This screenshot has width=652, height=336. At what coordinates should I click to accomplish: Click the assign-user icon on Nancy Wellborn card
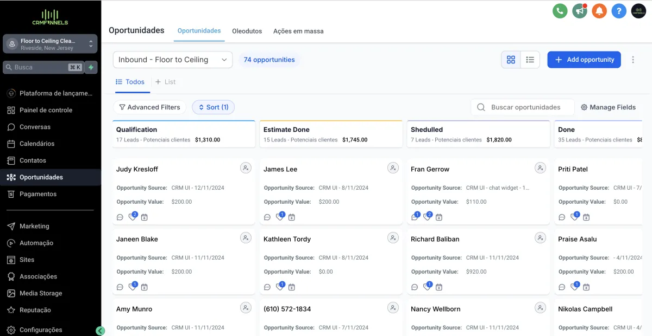[541, 308]
